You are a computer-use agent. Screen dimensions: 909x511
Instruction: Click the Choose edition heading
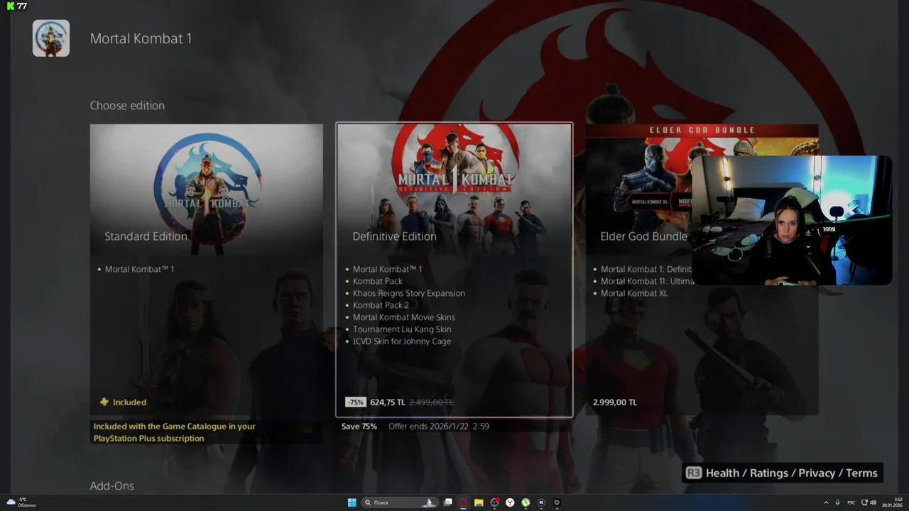[x=127, y=106]
